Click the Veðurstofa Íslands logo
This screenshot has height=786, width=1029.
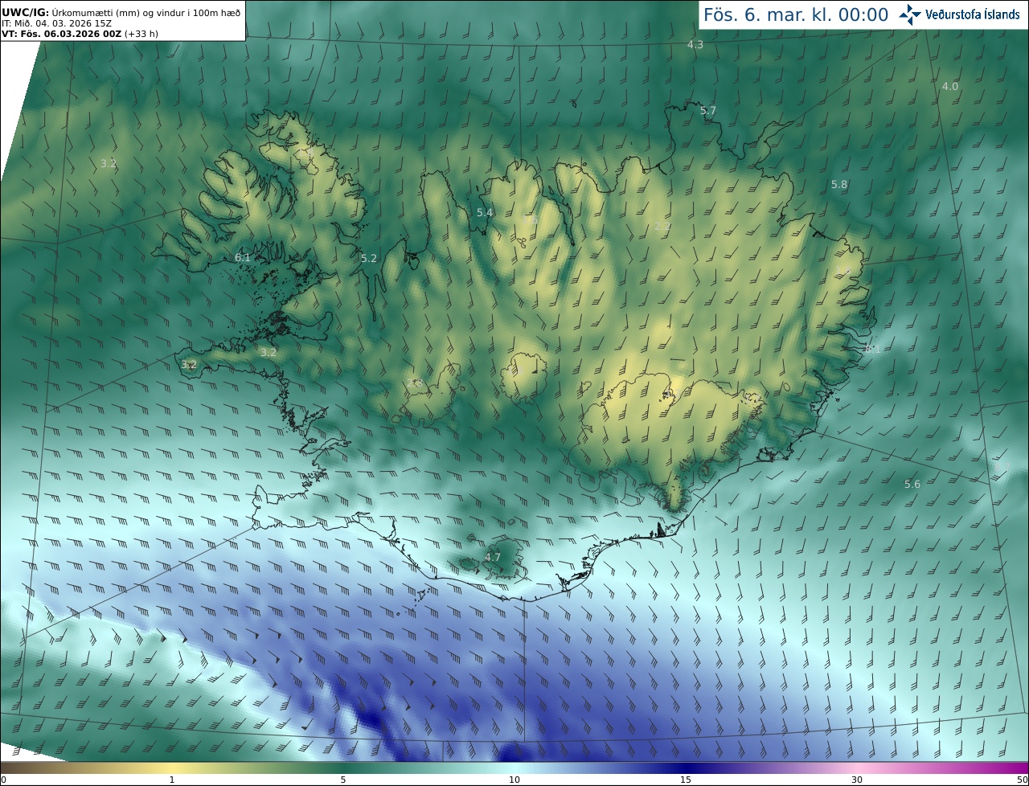click(x=959, y=14)
